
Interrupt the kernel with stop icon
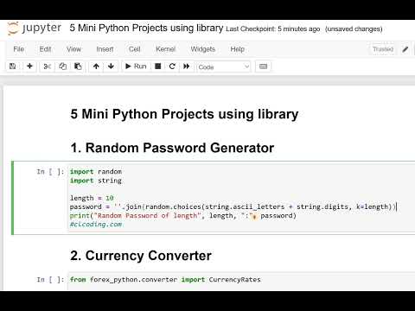pos(157,67)
